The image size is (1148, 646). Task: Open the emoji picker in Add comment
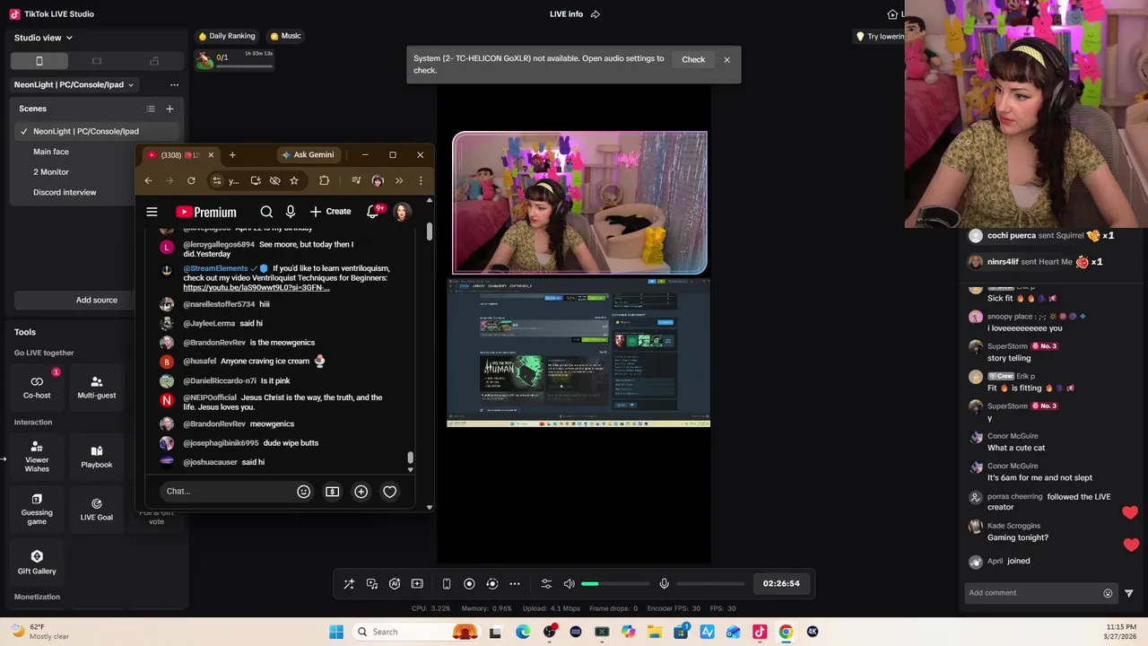coord(1108,593)
